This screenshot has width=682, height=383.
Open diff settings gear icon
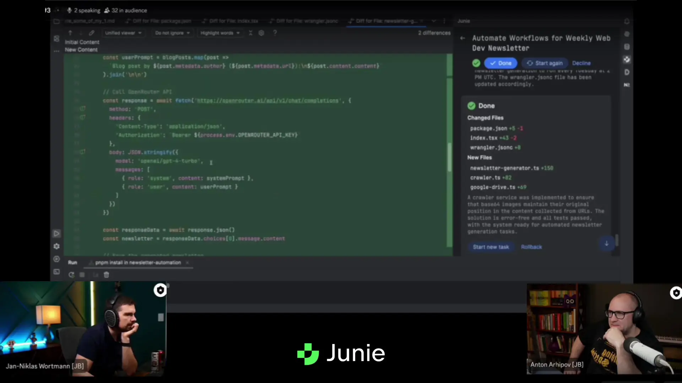click(261, 33)
